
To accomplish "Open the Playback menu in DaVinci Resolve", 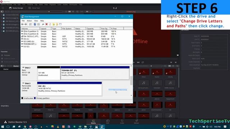I will pyautogui.click(x=52, y=5).
